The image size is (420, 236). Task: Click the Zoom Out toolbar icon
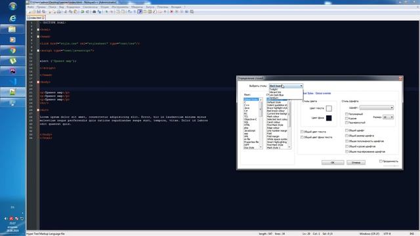111,12
